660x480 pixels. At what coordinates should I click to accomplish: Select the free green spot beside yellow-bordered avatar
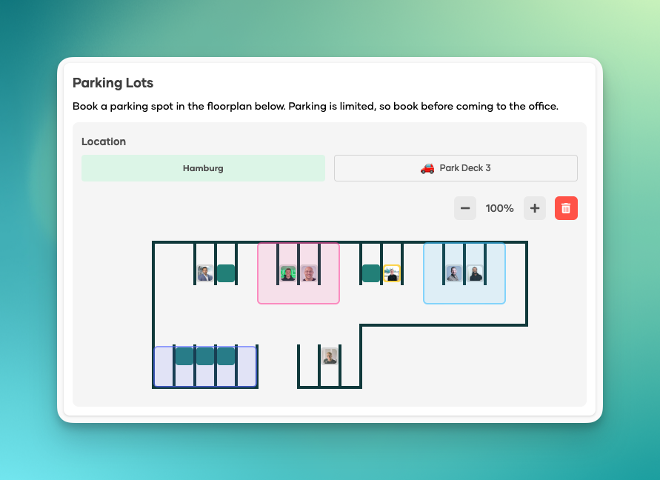click(x=371, y=273)
